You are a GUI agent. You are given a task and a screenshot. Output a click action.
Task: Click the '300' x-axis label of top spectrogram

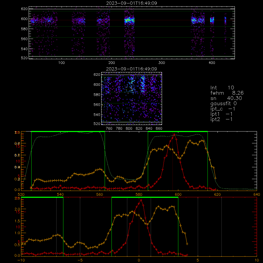(x=162, y=63)
